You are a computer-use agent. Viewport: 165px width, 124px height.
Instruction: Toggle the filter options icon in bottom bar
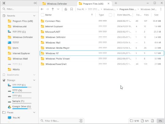point(81,121)
